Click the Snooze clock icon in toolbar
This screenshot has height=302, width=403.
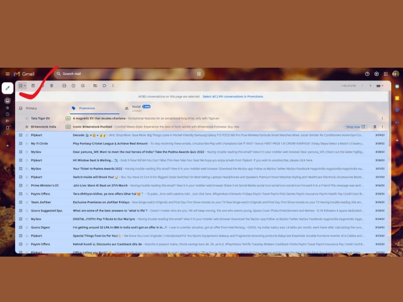pos(73,86)
